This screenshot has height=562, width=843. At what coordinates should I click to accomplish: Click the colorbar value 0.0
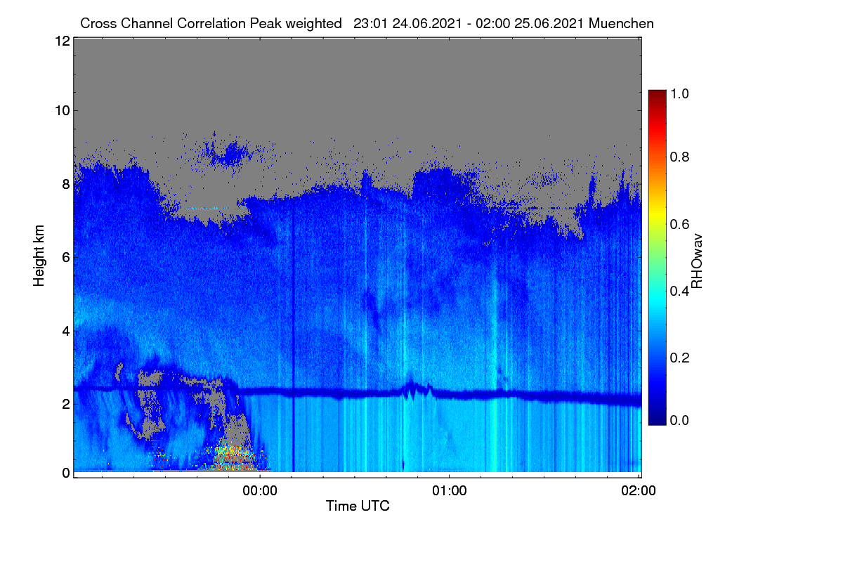click(679, 420)
